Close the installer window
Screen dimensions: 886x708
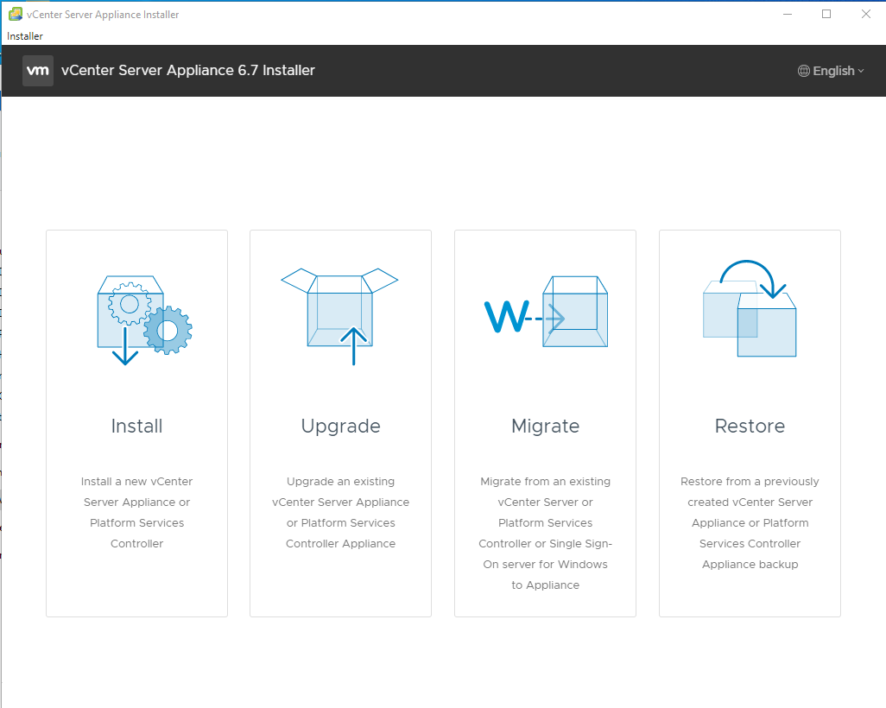coord(865,14)
